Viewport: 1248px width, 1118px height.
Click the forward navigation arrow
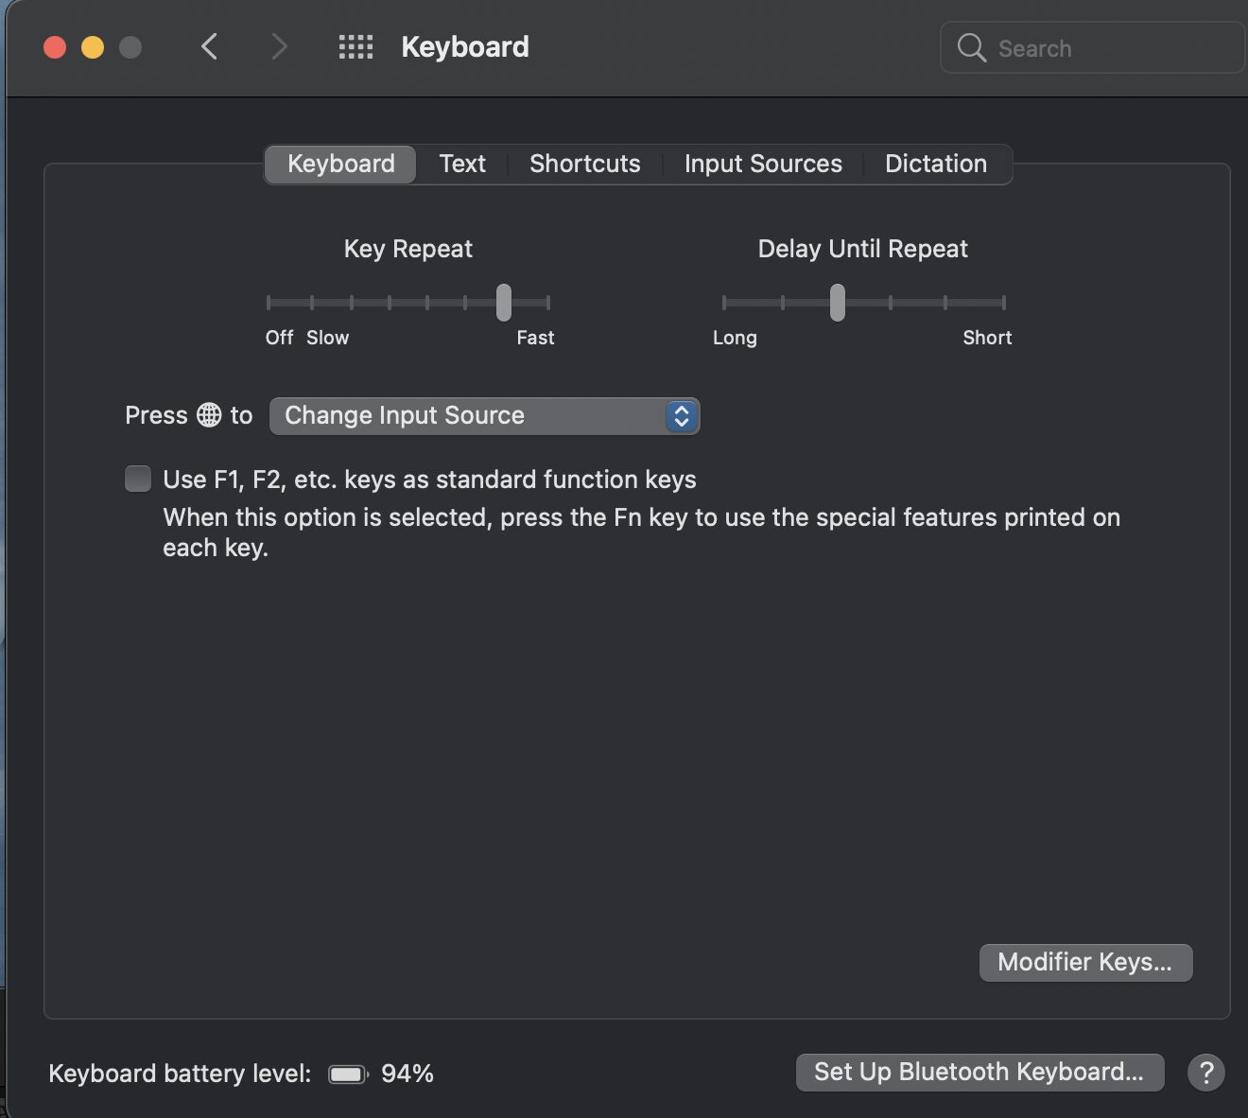(279, 46)
